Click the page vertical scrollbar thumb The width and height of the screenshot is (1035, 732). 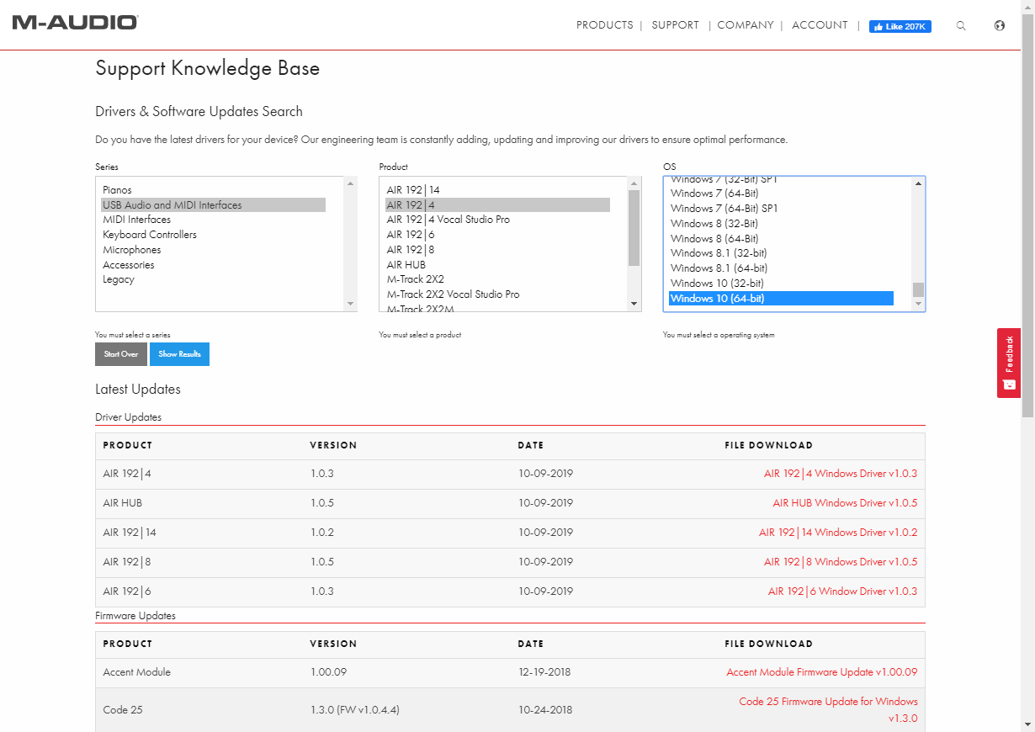(1027, 215)
